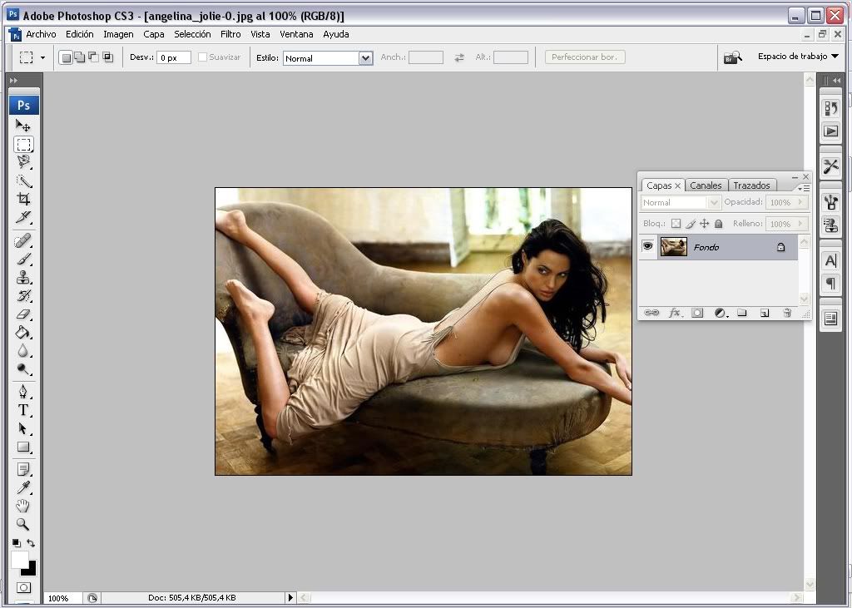Viewport: 852px width, 608px height.
Task: Choose the New selection mode button
Action: [66, 57]
